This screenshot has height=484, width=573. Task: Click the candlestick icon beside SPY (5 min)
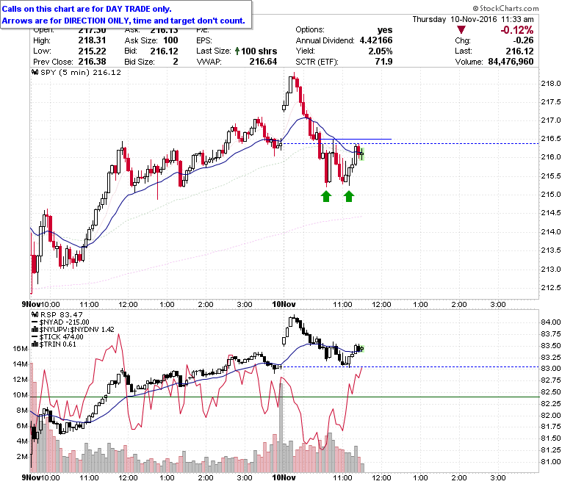tap(35, 72)
